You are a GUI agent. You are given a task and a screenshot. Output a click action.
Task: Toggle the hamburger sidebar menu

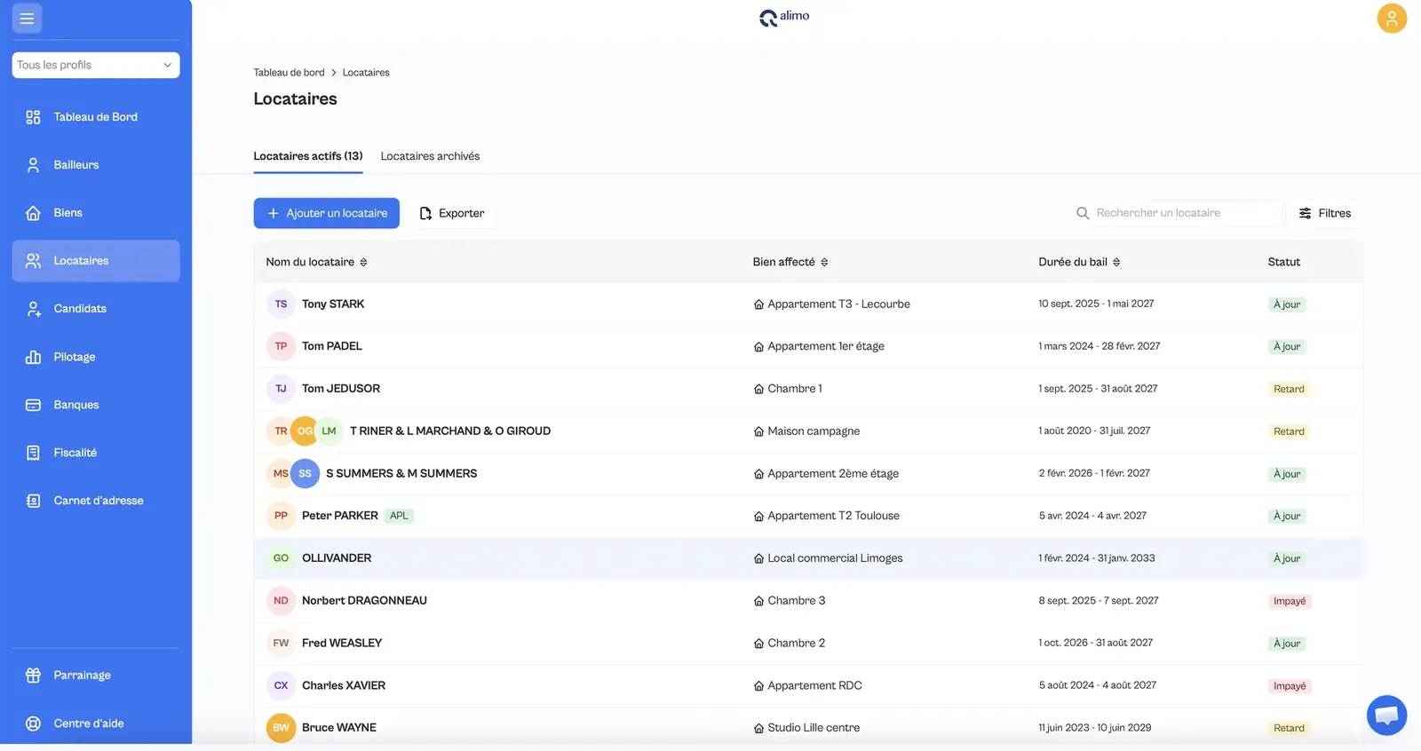[x=27, y=19]
